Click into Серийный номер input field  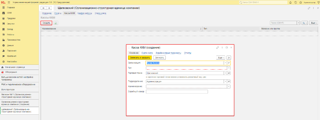click(x=177, y=92)
